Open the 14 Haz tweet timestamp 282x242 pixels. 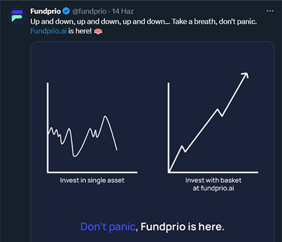(123, 11)
